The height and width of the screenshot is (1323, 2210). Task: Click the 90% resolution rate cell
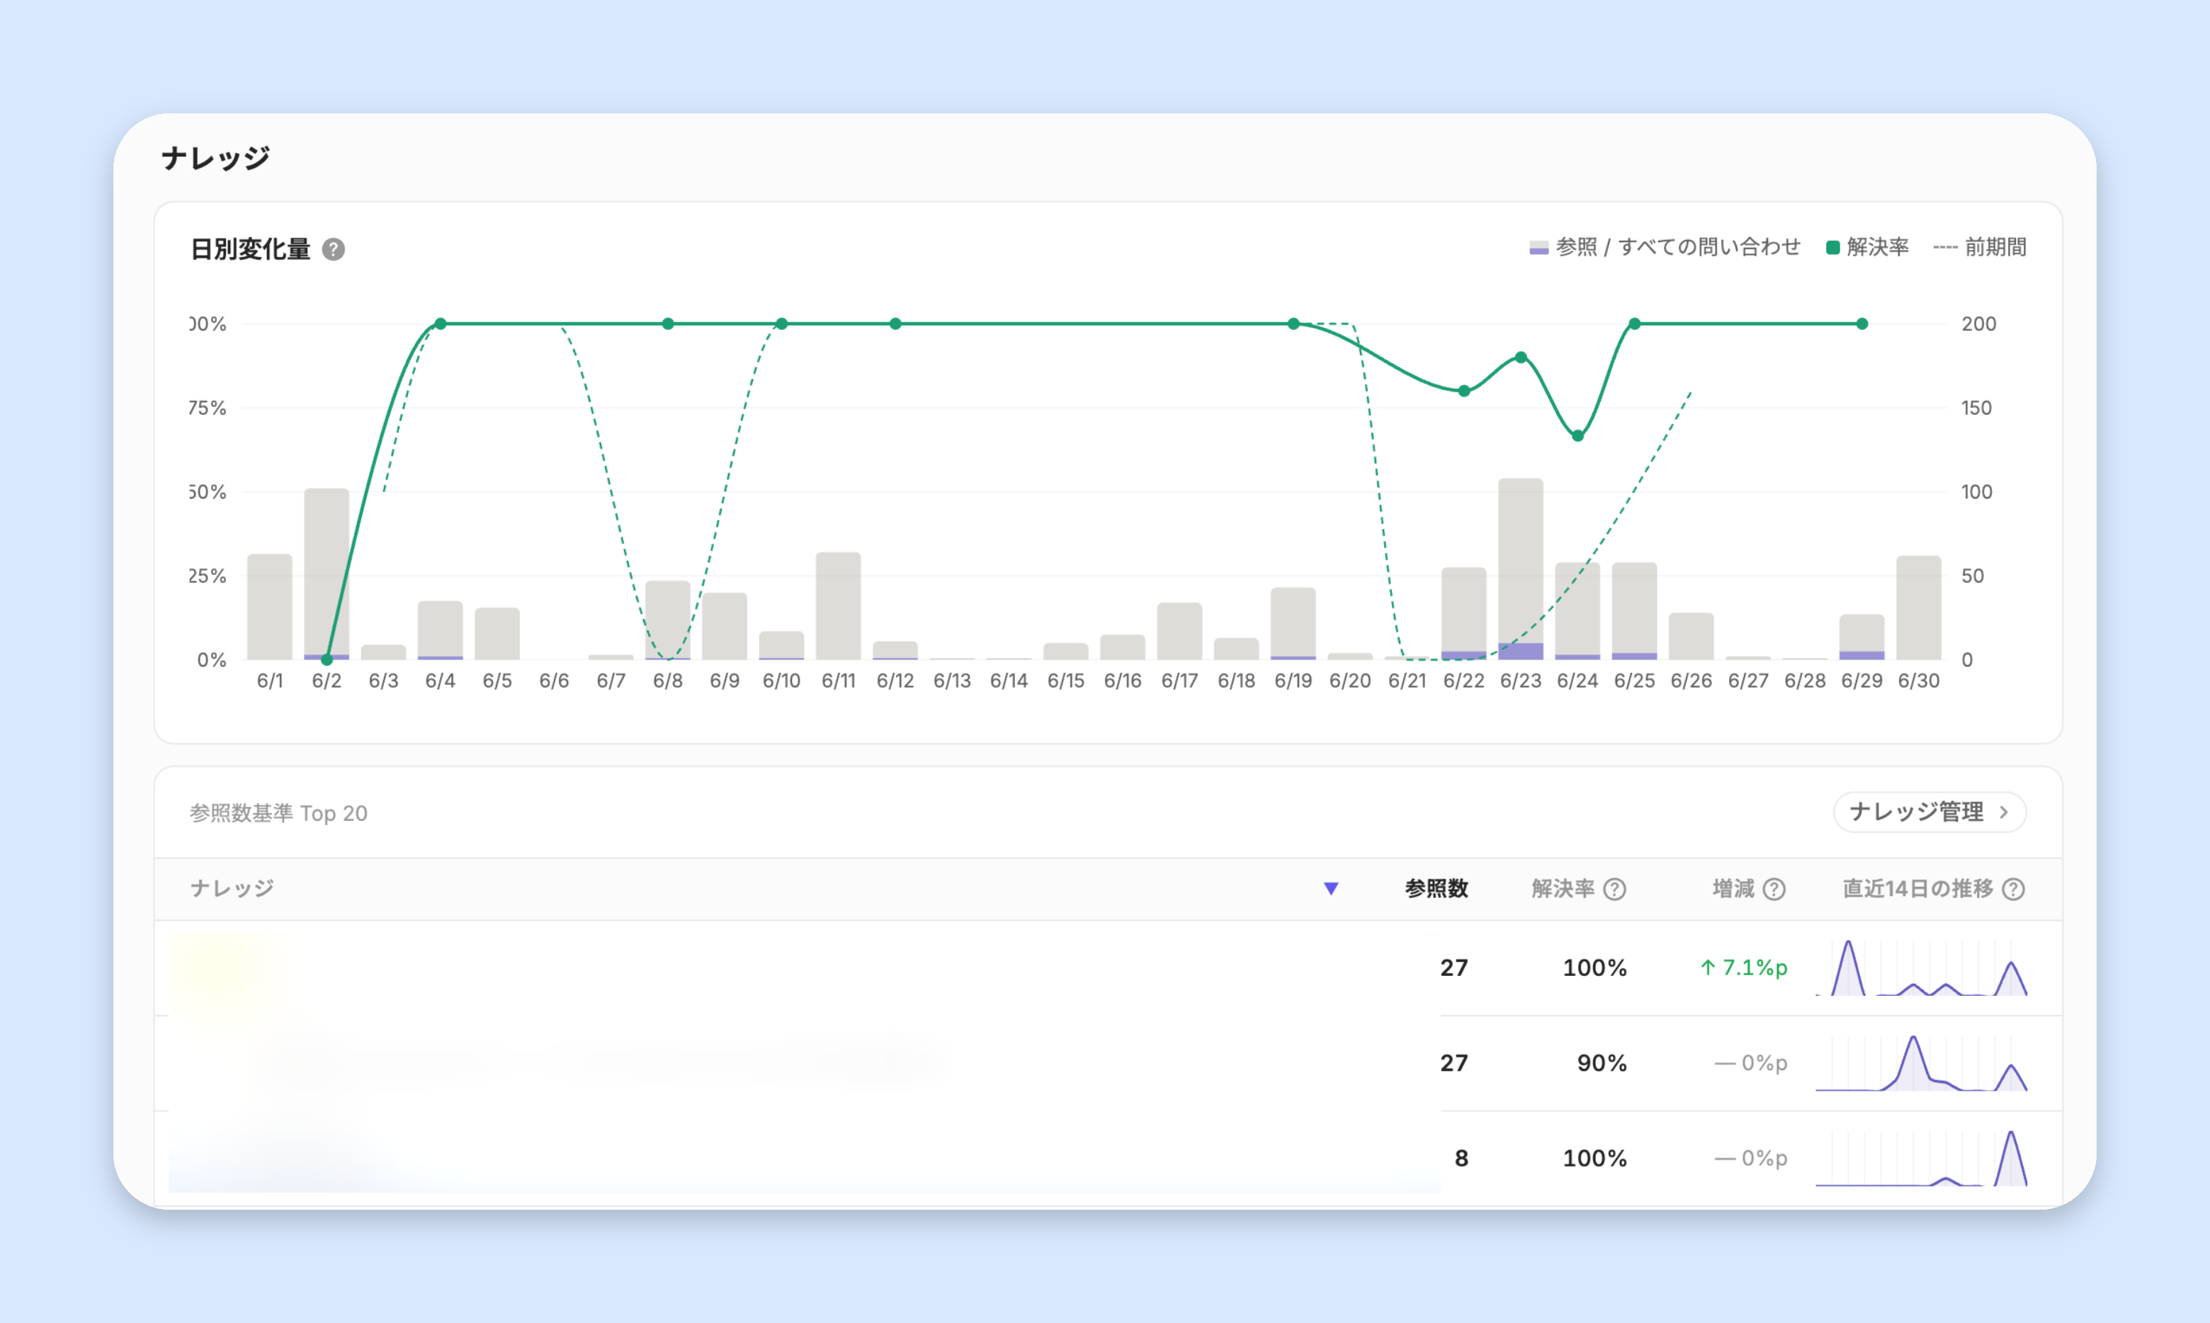coord(1601,1062)
